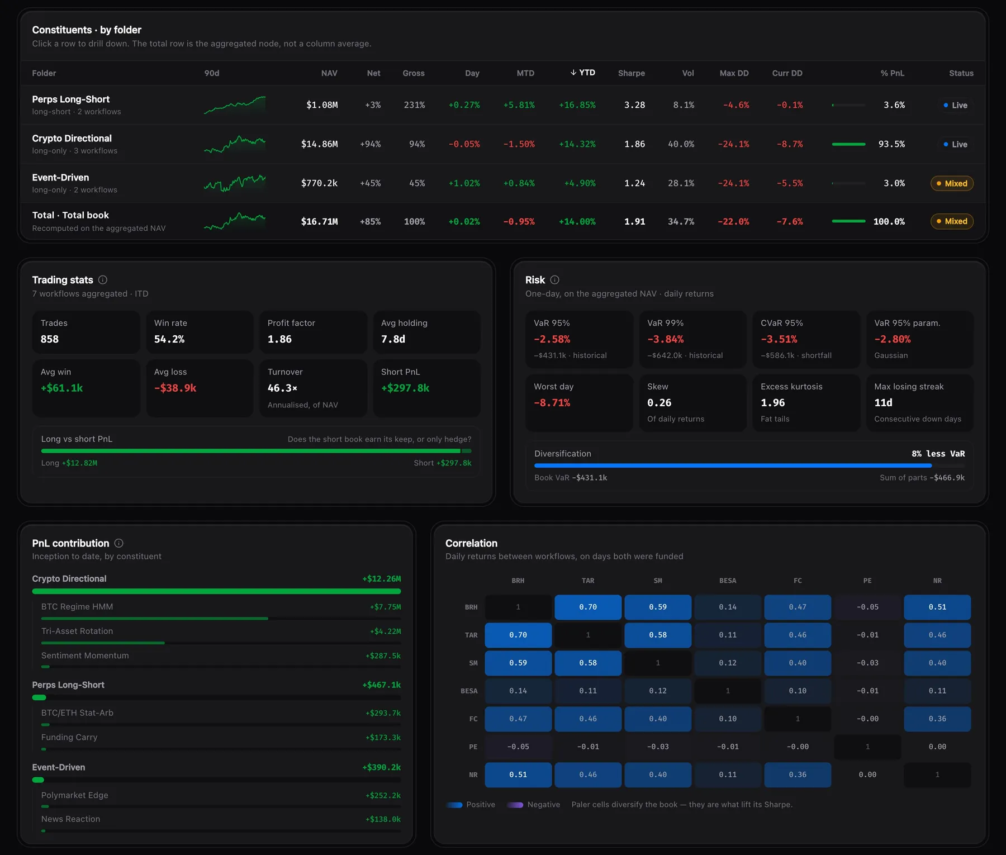Click the BRH-PE correlation cell -0.05

pos(867,607)
